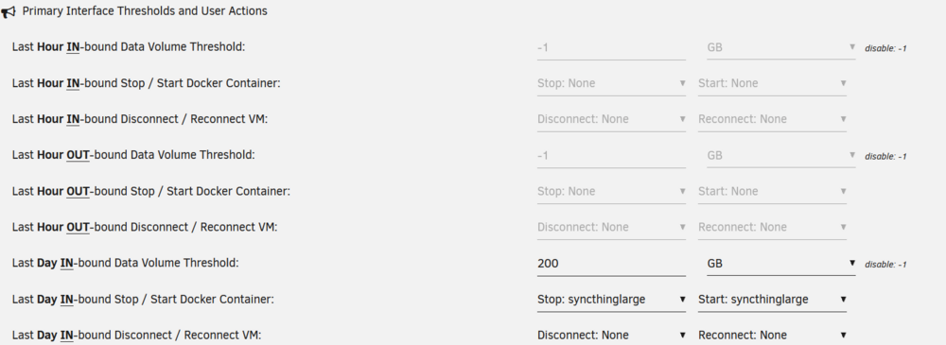Open Last Hour OUT-bound Start: None dropdown
Screen dimensions: 946x345
772,191
